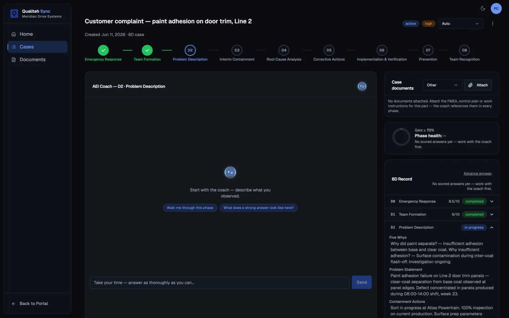Go to D8 Team Recognition step circle
Viewport: 509px width, 318px height.
click(464, 50)
